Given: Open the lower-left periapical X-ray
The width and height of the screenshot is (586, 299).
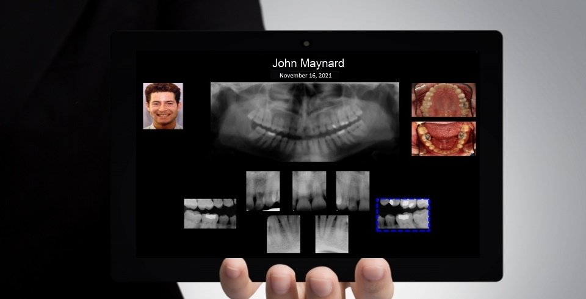Looking at the screenshot, I should tap(283, 234).
